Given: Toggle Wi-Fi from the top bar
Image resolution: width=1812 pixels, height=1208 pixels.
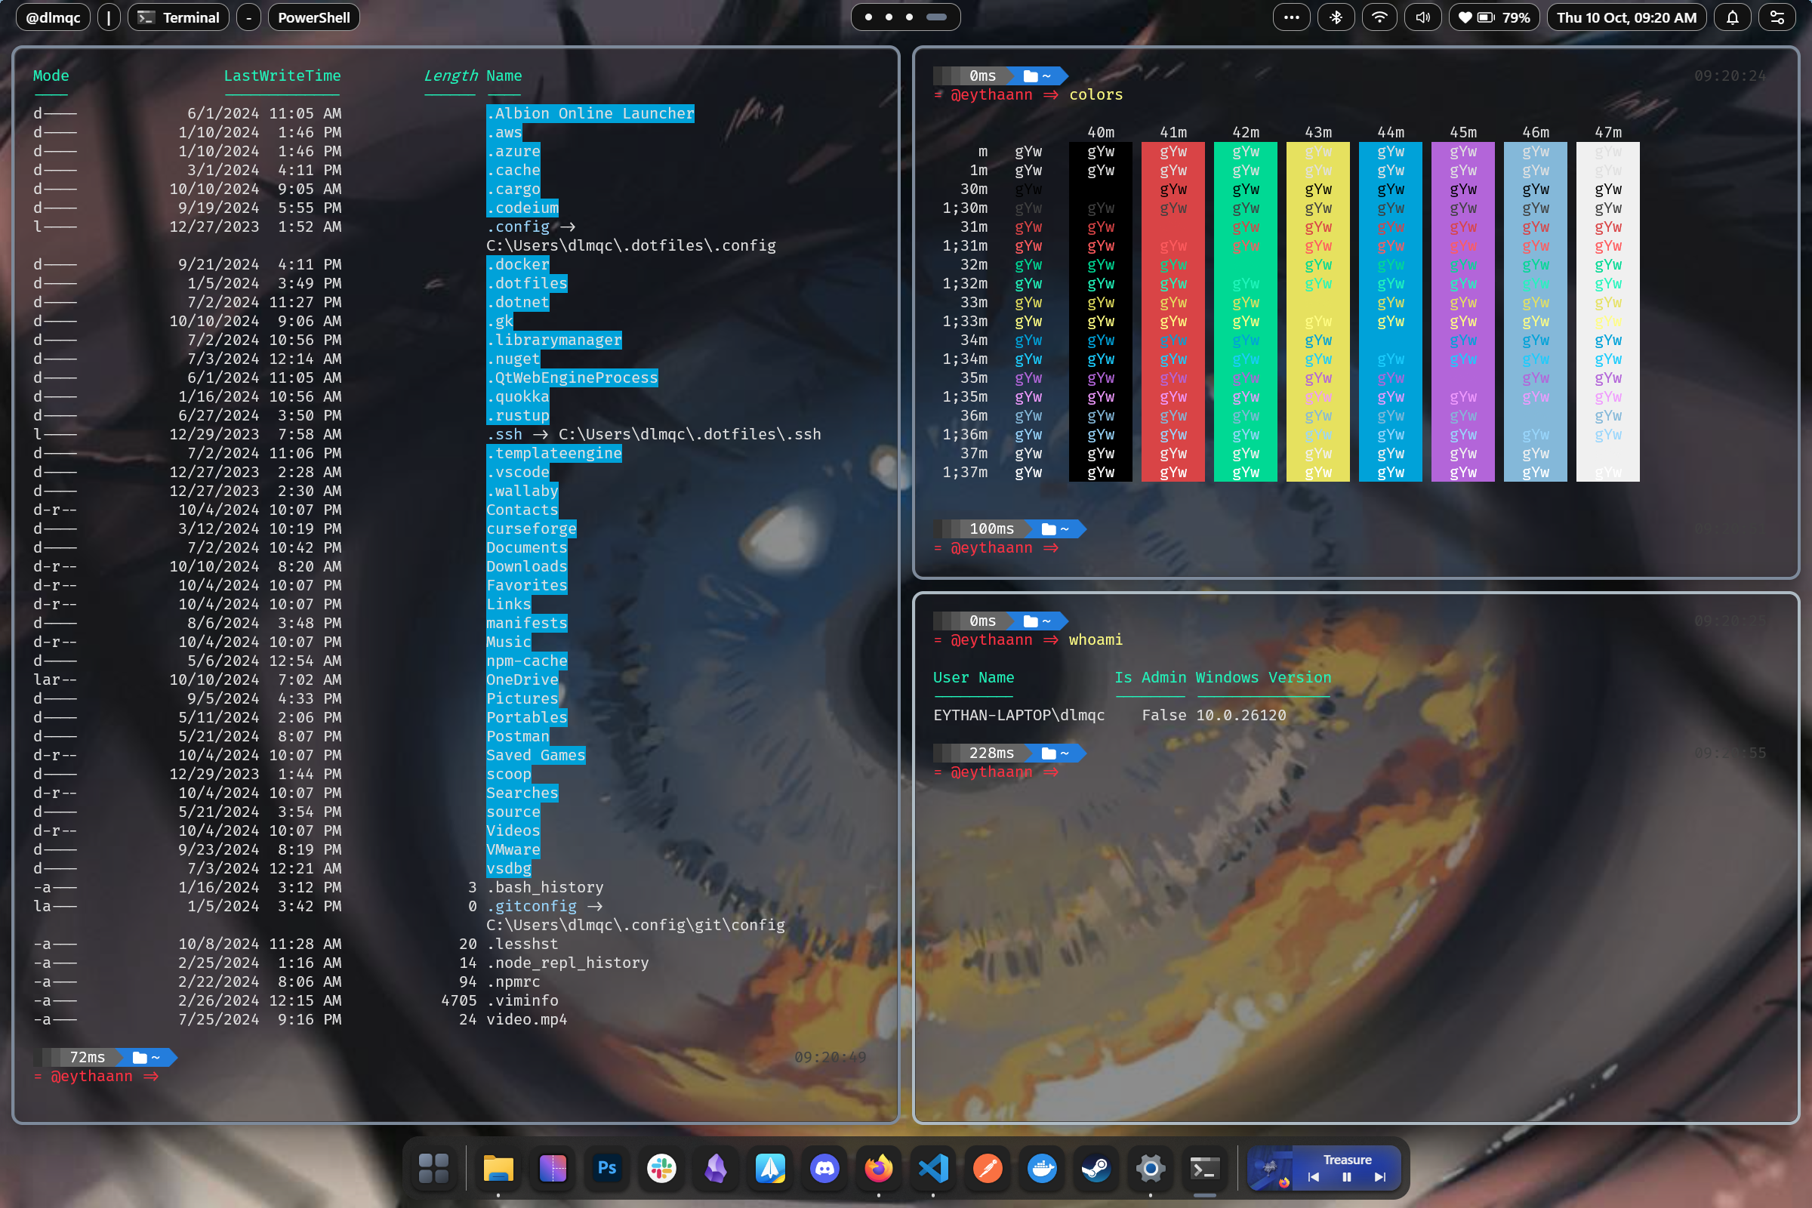Looking at the screenshot, I should tap(1379, 16).
